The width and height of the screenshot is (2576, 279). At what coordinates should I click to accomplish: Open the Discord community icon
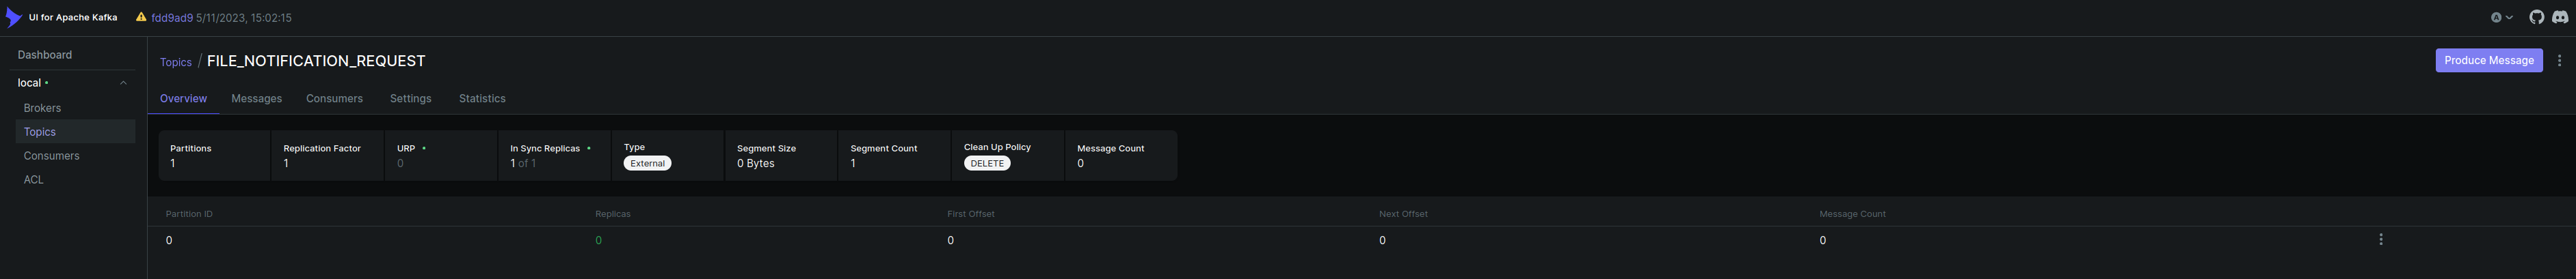(x=2560, y=17)
